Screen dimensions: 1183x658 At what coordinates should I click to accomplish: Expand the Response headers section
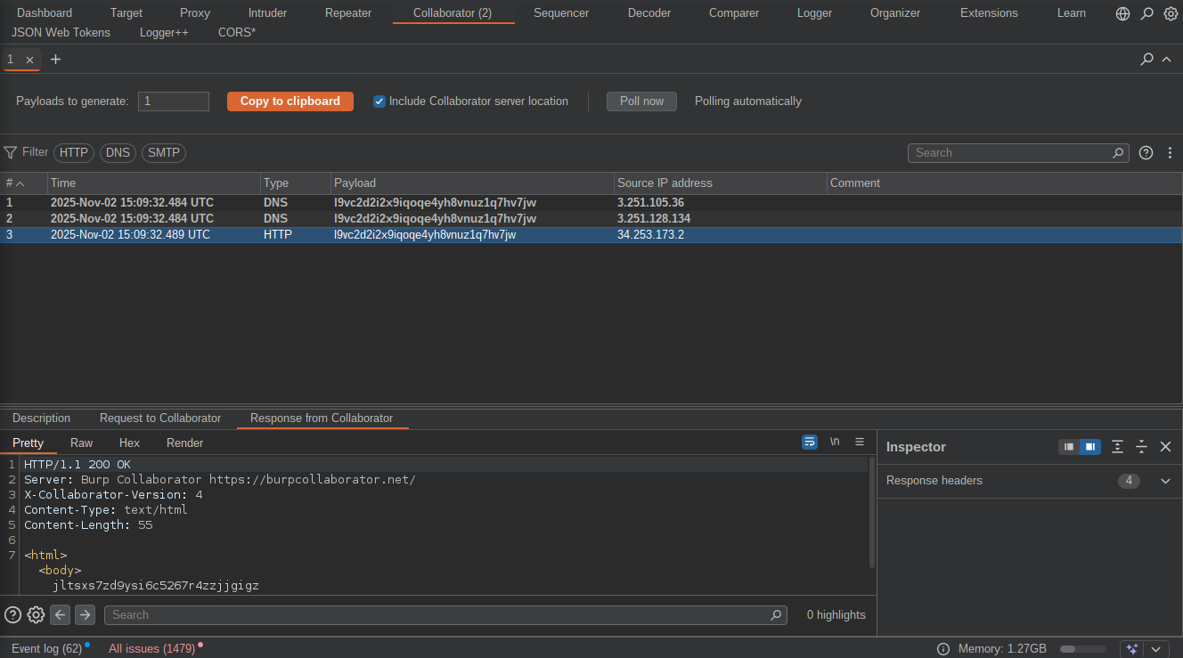[1165, 481]
